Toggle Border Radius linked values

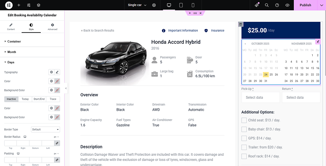[57, 143]
